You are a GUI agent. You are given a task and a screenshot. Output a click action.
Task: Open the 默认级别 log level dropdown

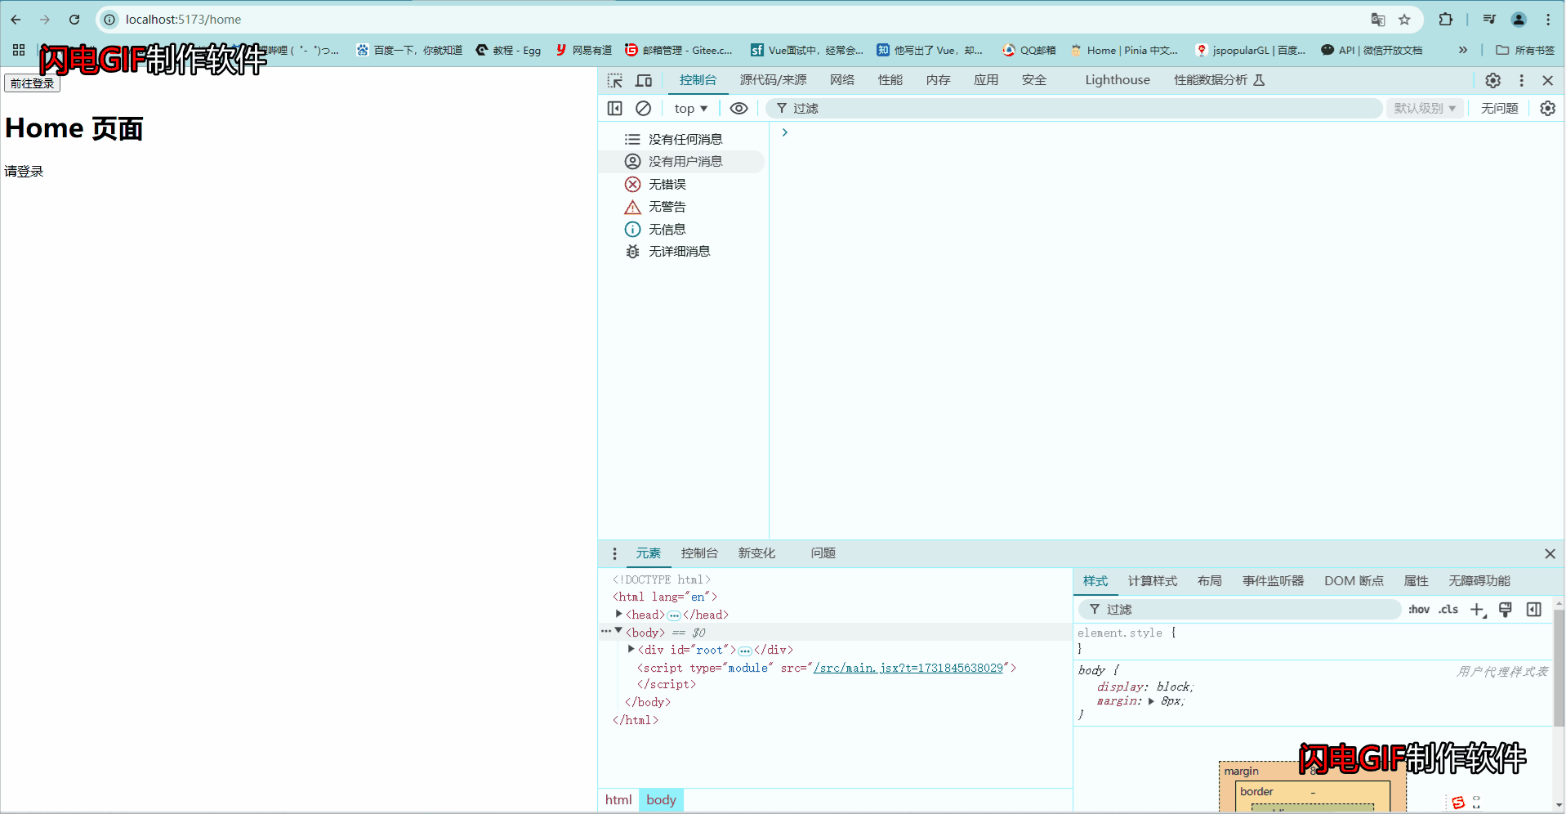(x=1424, y=108)
